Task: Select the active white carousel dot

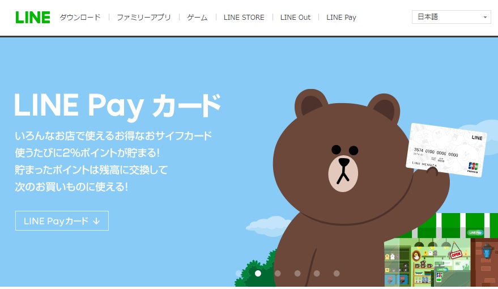Action: click(258, 273)
